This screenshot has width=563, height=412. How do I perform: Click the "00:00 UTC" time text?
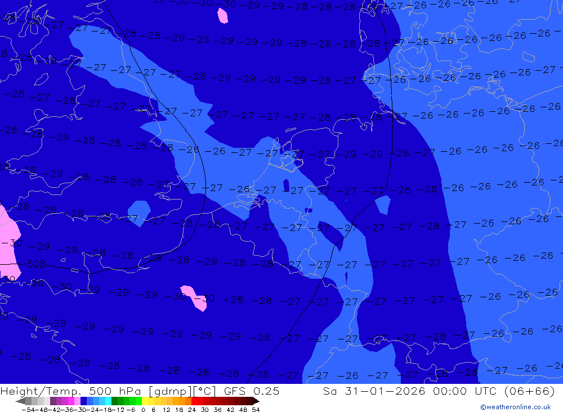(465, 391)
